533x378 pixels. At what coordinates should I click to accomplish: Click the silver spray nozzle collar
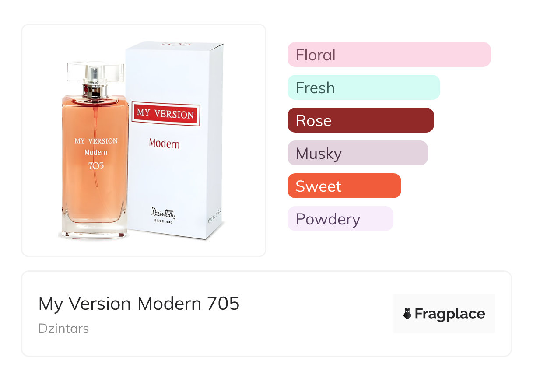(x=95, y=91)
